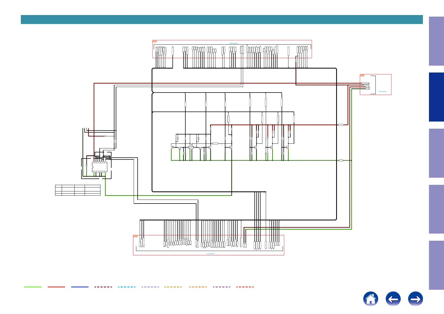Click the left arrow previous page button
Screen dimensions: 444x314
point(393,299)
